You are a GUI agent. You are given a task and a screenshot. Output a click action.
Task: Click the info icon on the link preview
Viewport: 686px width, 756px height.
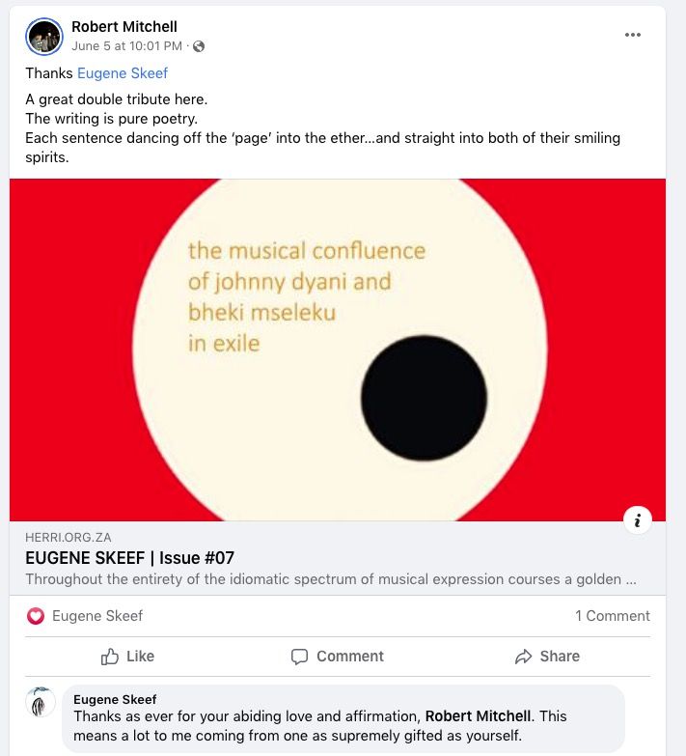pyautogui.click(x=637, y=519)
